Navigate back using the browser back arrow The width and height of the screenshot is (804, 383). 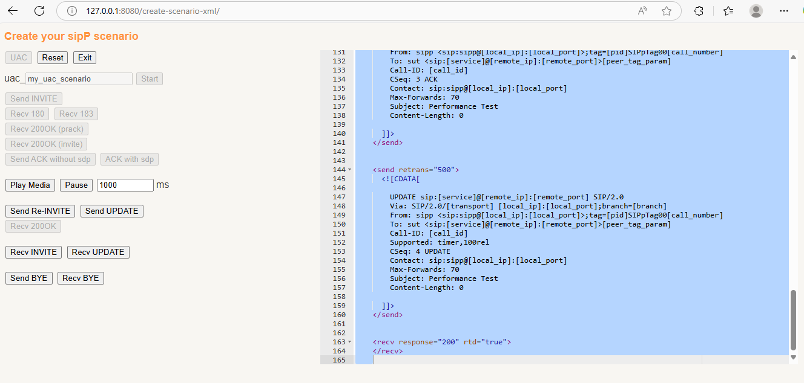coord(12,10)
